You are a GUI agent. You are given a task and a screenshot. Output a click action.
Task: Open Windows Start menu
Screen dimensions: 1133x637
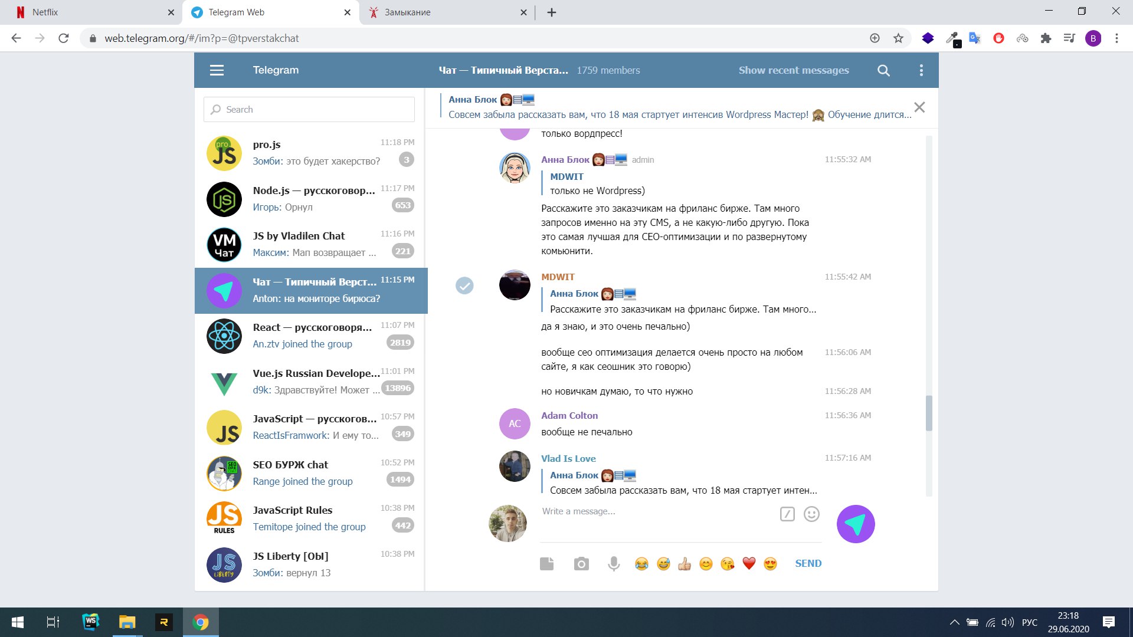tap(18, 622)
